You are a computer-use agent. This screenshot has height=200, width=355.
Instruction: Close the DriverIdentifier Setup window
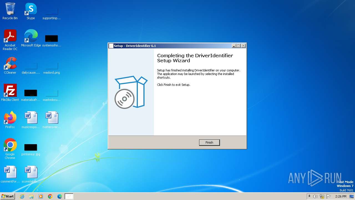[244, 46]
